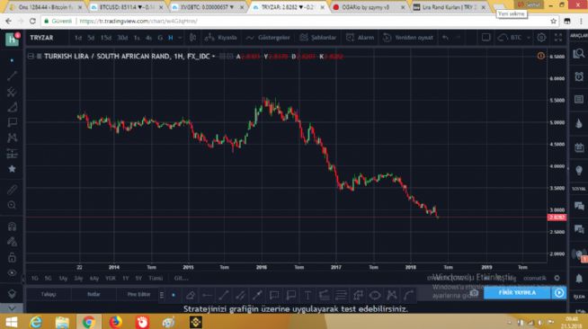Expand the symbol title dropdown next to FX_IDC
588x329 pixels.
click(213, 57)
